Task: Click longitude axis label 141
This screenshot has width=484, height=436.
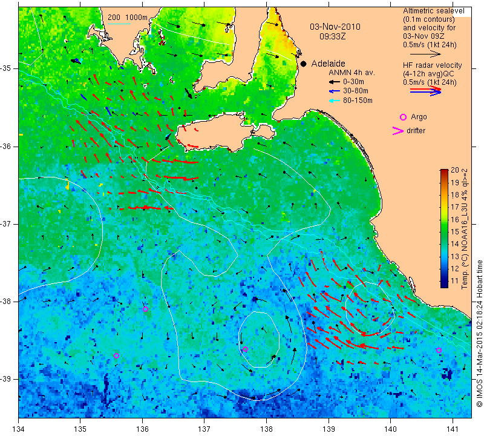Action: pyautogui.click(x=453, y=429)
